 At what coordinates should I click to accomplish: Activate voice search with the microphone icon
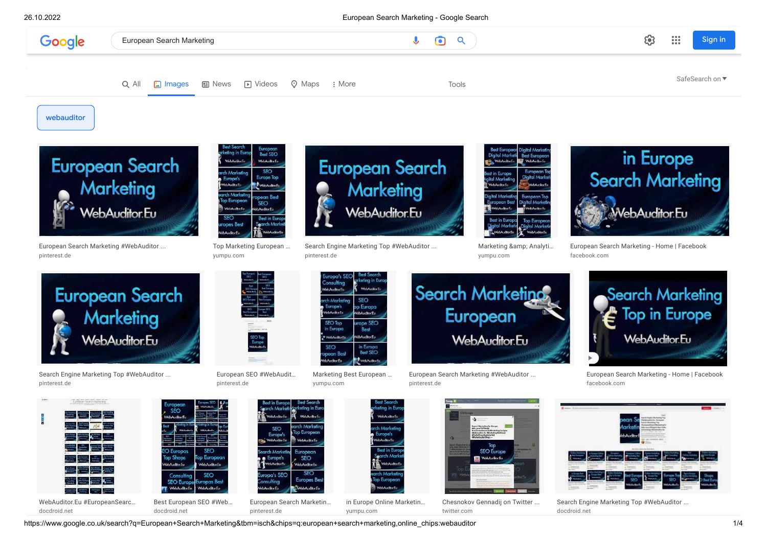click(416, 40)
